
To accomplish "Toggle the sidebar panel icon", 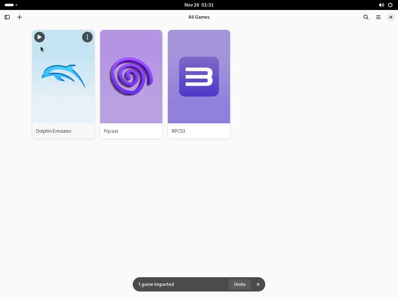I will pyautogui.click(x=7, y=17).
